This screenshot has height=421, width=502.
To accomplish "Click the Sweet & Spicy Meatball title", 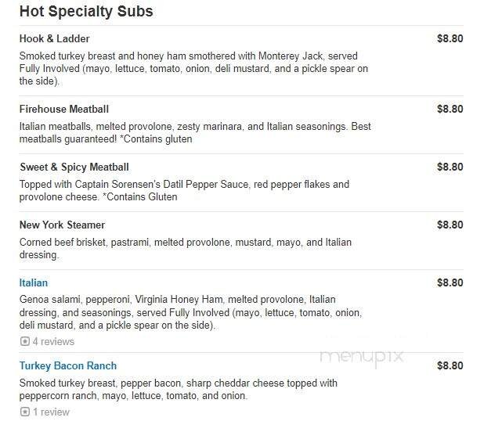I will coord(74,167).
